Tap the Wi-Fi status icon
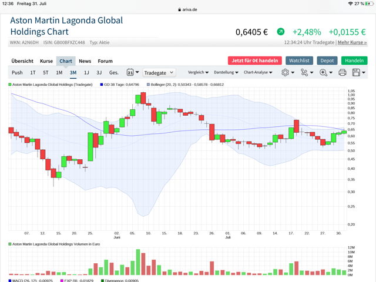 coord(350,4)
